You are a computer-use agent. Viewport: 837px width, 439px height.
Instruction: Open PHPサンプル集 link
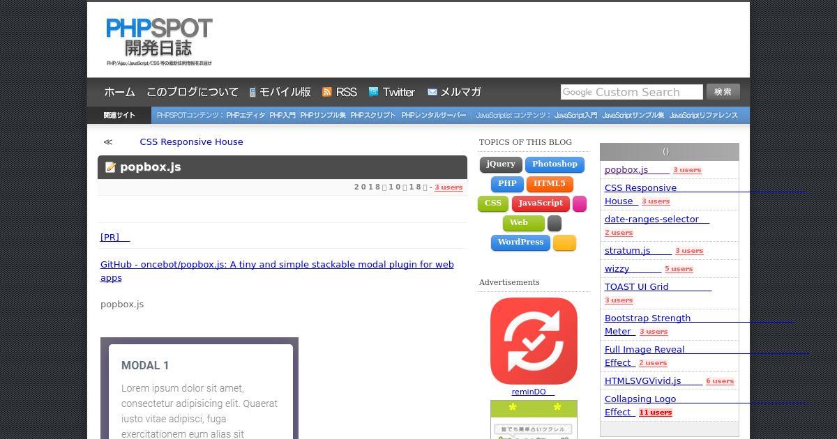(323, 116)
